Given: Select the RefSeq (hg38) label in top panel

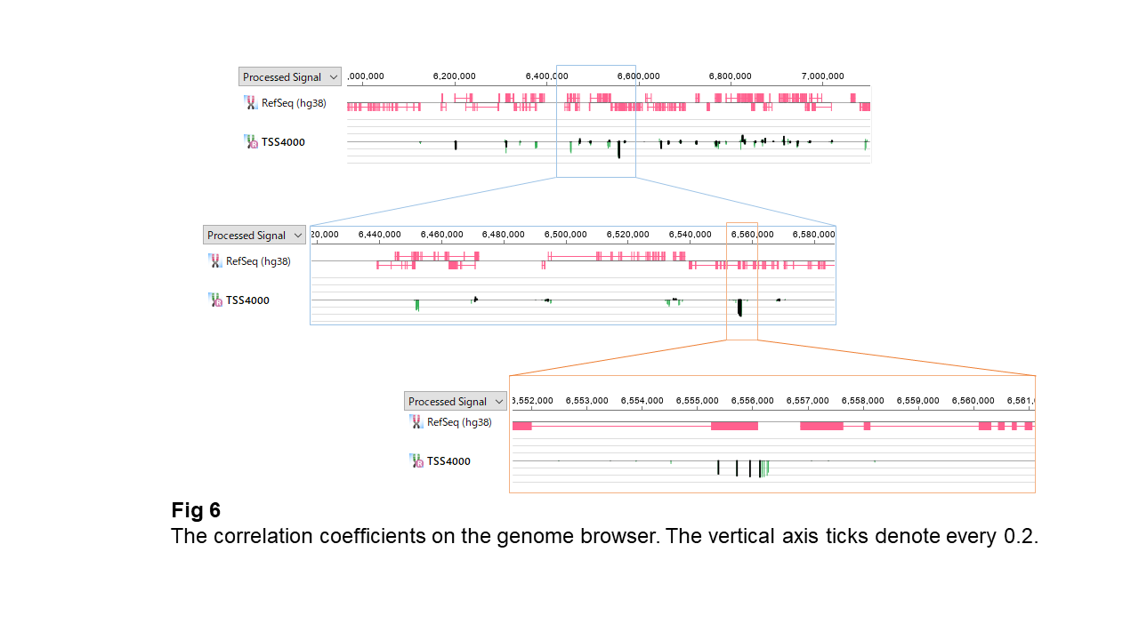Looking at the screenshot, I should pos(294,103).
